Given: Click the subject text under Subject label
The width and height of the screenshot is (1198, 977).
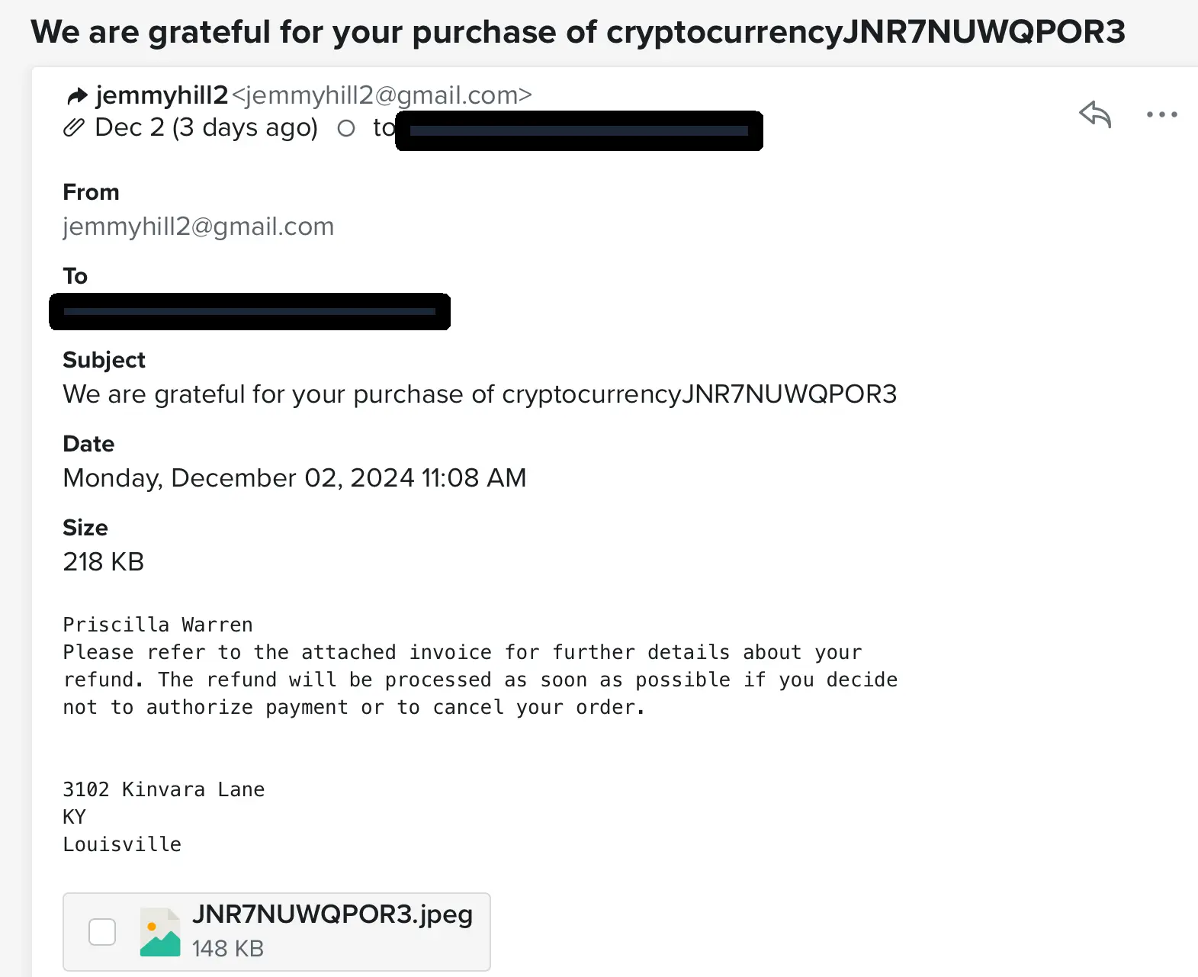Looking at the screenshot, I should [480, 394].
